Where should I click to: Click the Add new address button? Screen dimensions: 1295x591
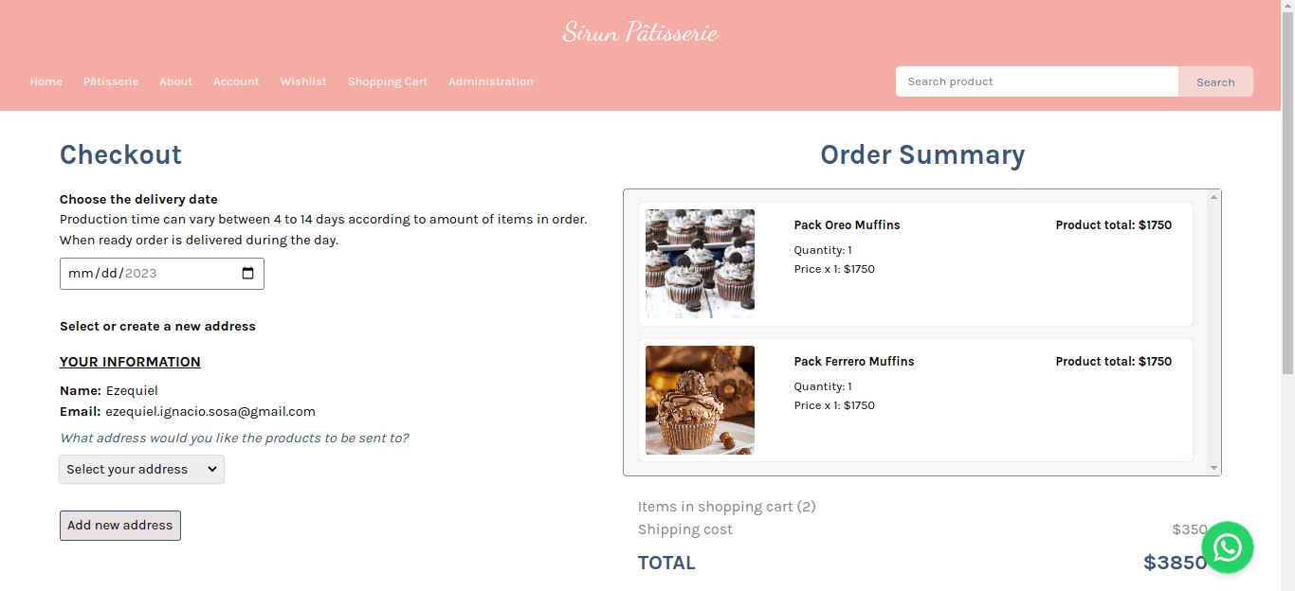pyautogui.click(x=120, y=526)
